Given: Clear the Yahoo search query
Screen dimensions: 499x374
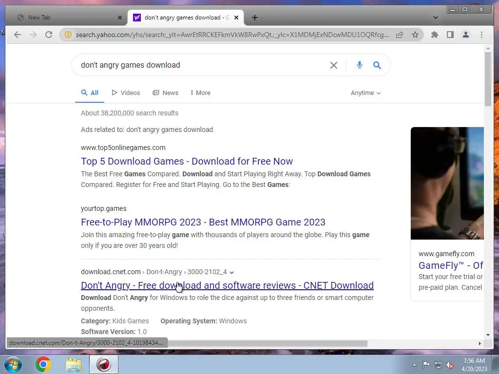Looking at the screenshot, I should (x=333, y=65).
